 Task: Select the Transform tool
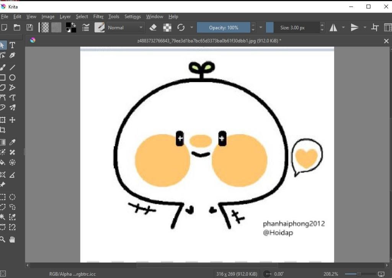tap(3, 120)
